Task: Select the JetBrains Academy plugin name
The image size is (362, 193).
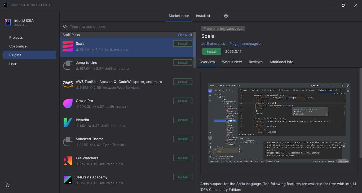Action: [92, 177]
